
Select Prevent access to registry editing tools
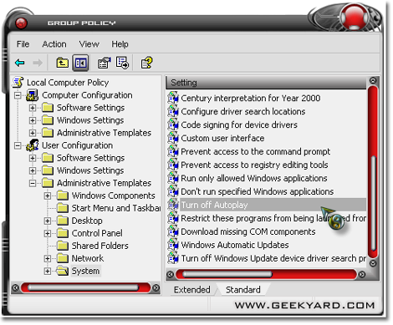click(254, 165)
